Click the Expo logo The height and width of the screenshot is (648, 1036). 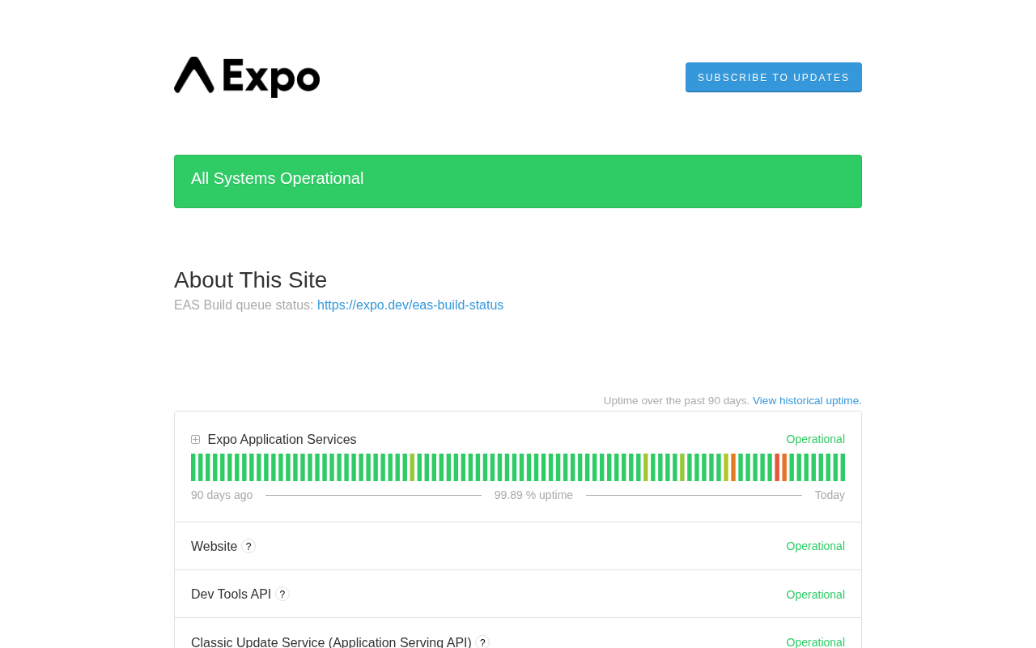pos(247,77)
